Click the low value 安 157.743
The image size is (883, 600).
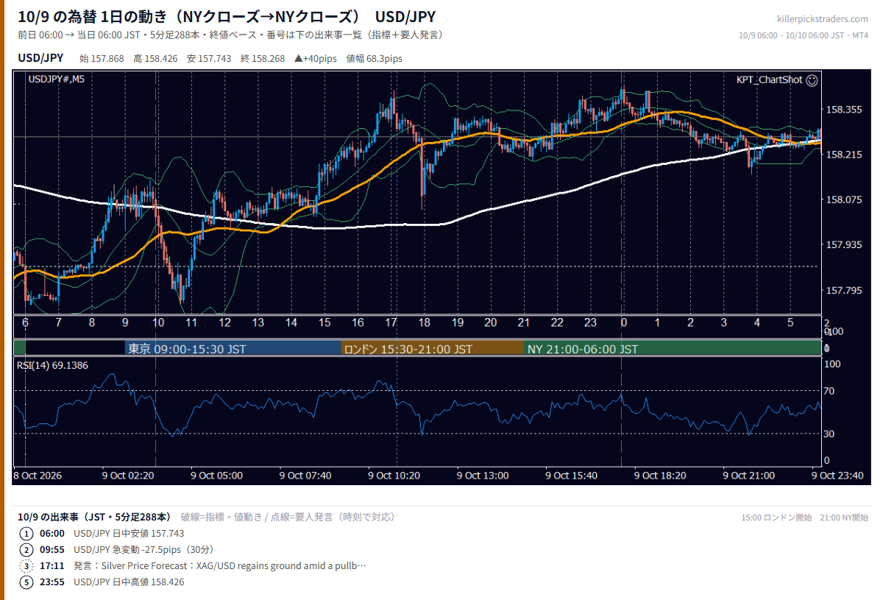click(209, 58)
